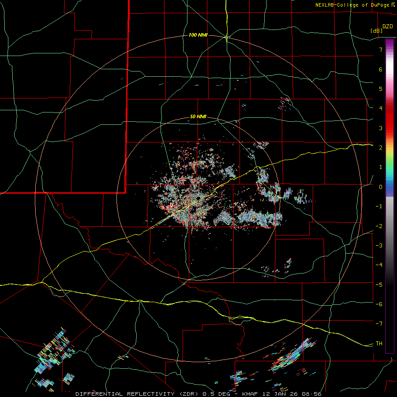Viewport: 397px width, 397px height.
Task: Click the -7 value on the dB scale
Action: pyautogui.click(x=379, y=324)
